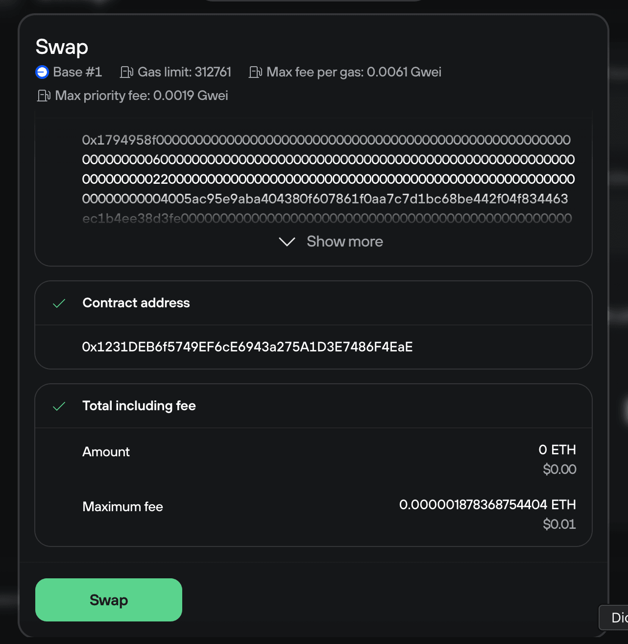
Task: Click the fuel icon next to Max fee per gas
Action: click(x=255, y=72)
